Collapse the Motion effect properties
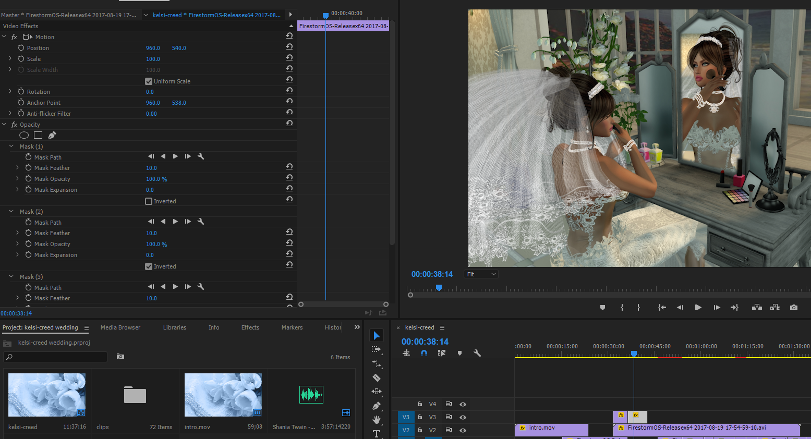Screen dimensions: 811x439 (x=4, y=37)
